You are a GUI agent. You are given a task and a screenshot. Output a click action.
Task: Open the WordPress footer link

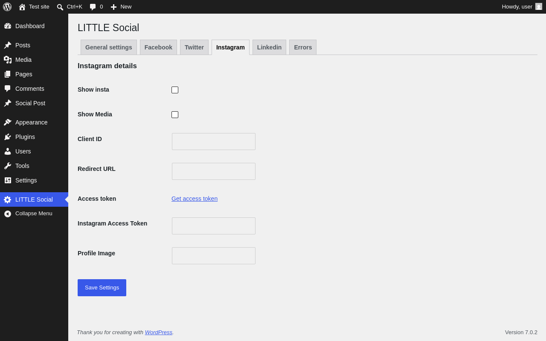pos(159,332)
